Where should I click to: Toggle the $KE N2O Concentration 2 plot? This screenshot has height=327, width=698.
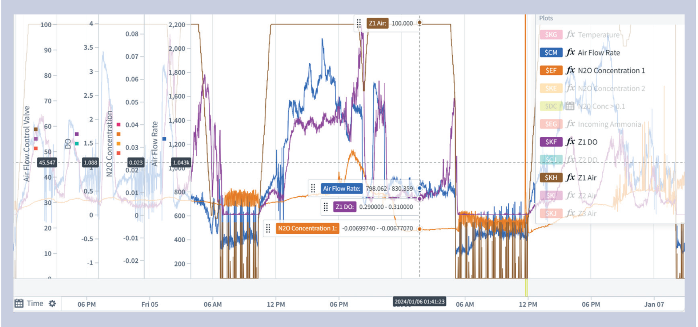(x=551, y=88)
